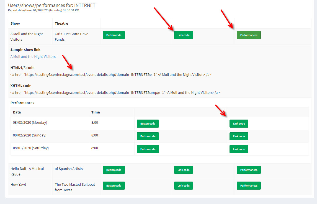The height and width of the screenshot is (204, 317).
Task: Open the A Moll and the Night Visitors sample link
Action: click(33, 57)
